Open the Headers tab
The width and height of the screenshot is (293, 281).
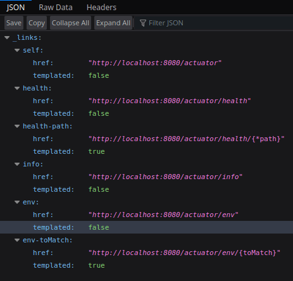pyautogui.click(x=101, y=8)
